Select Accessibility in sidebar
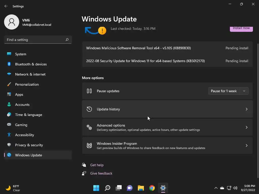 point(38,135)
